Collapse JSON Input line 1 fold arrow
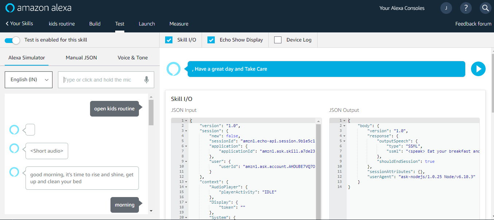 [x=186, y=121]
